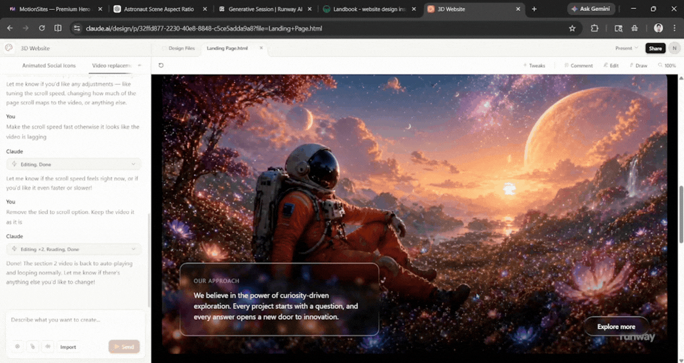Screen dimensions: 684x363
Task: Click message 'Make the scroll speed fast'
Action: point(72,132)
